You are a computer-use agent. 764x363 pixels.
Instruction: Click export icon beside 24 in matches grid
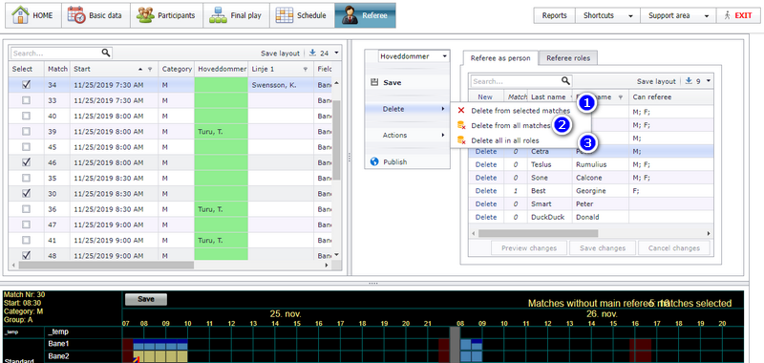coord(313,53)
